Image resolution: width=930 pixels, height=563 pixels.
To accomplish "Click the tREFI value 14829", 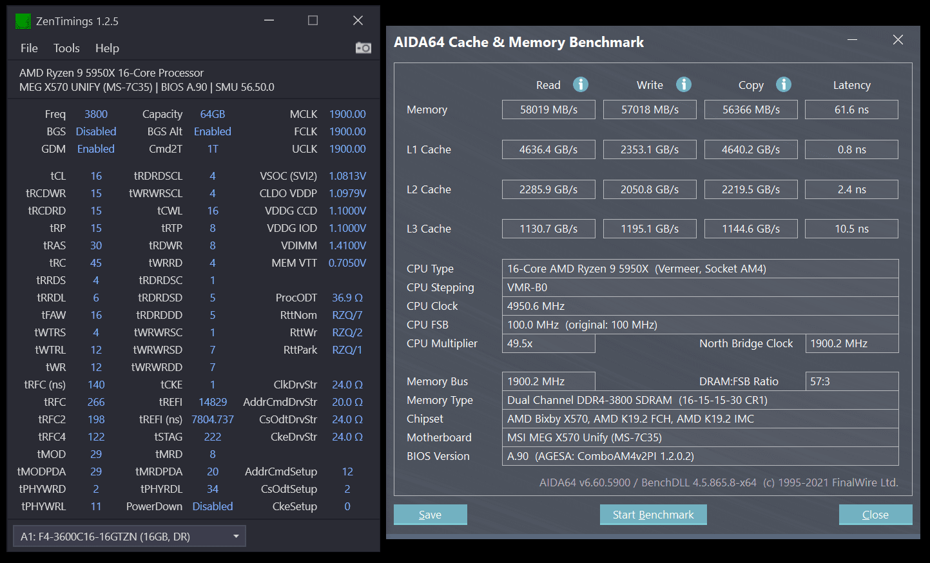I will coord(213,402).
